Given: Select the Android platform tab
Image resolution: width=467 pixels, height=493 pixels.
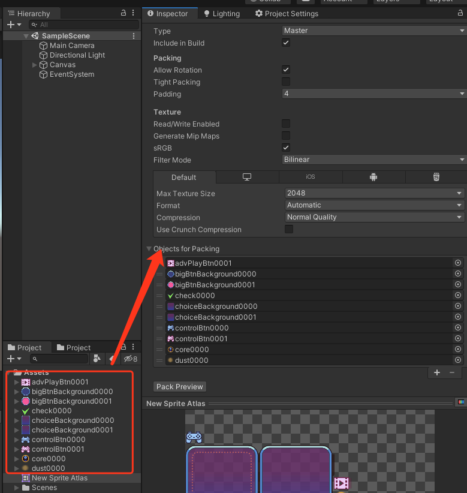Looking at the screenshot, I should coord(373,177).
